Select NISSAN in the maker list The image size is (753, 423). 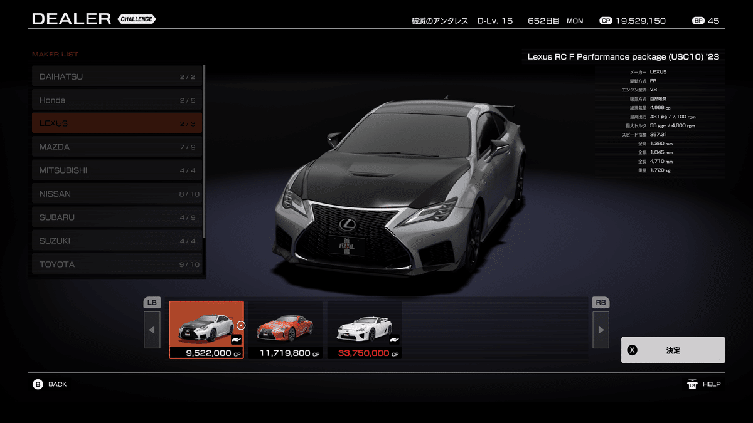tap(117, 194)
